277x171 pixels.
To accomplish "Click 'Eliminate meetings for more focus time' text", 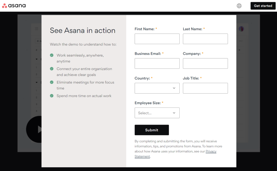I will [85, 85].
